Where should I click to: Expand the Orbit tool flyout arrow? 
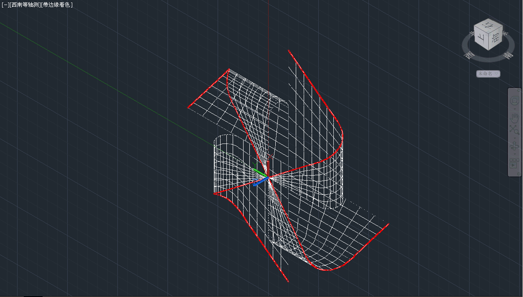(514, 154)
